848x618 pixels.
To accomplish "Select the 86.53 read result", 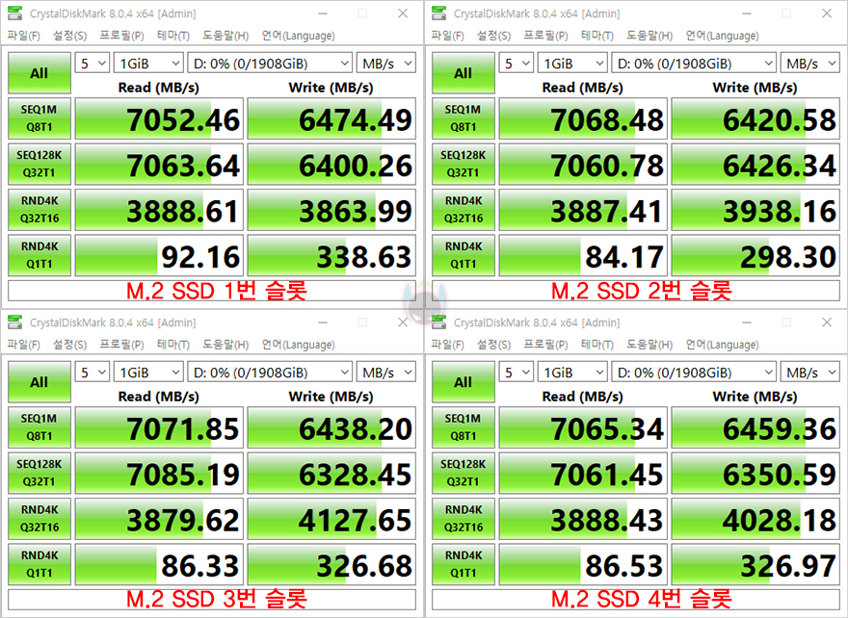I will coord(583,564).
